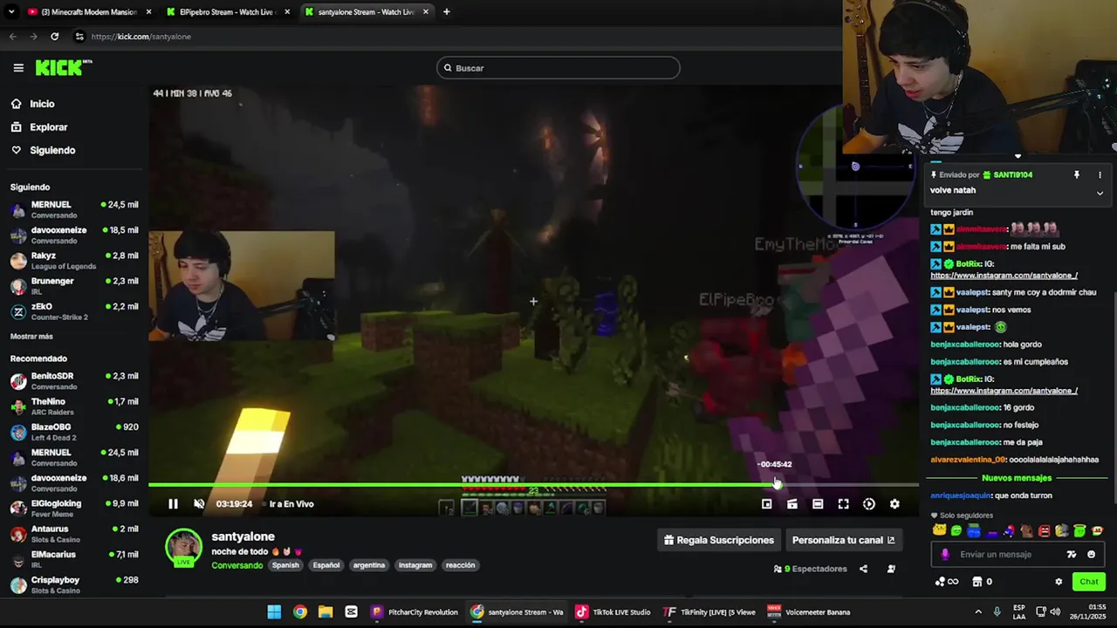Open Voicemeeter Banana from taskbar
Image resolution: width=1117 pixels, height=628 pixels.
pyautogui.click(x=808, y=612)
